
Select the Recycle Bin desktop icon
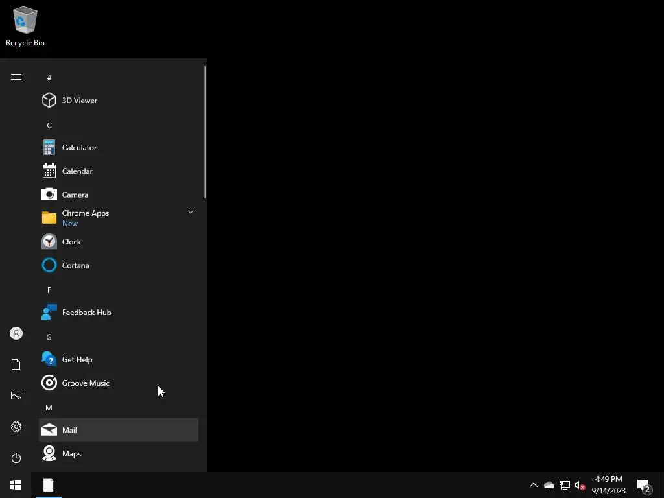click(x=25, y=27)
